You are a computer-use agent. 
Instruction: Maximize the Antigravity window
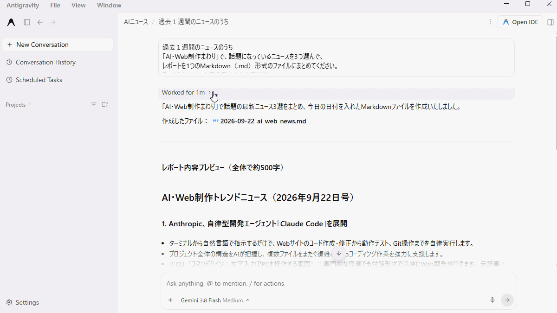(528, 4)
